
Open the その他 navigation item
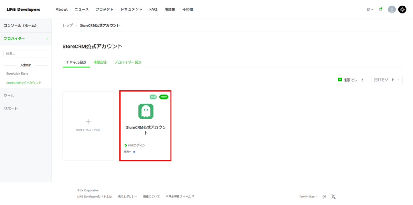click(x=188, y=10)
